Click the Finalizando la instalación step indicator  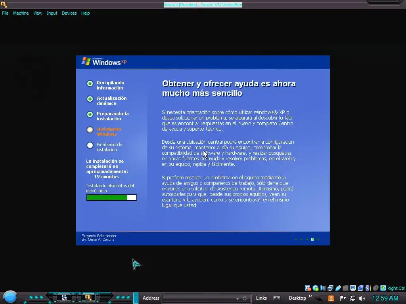[90, 145]
